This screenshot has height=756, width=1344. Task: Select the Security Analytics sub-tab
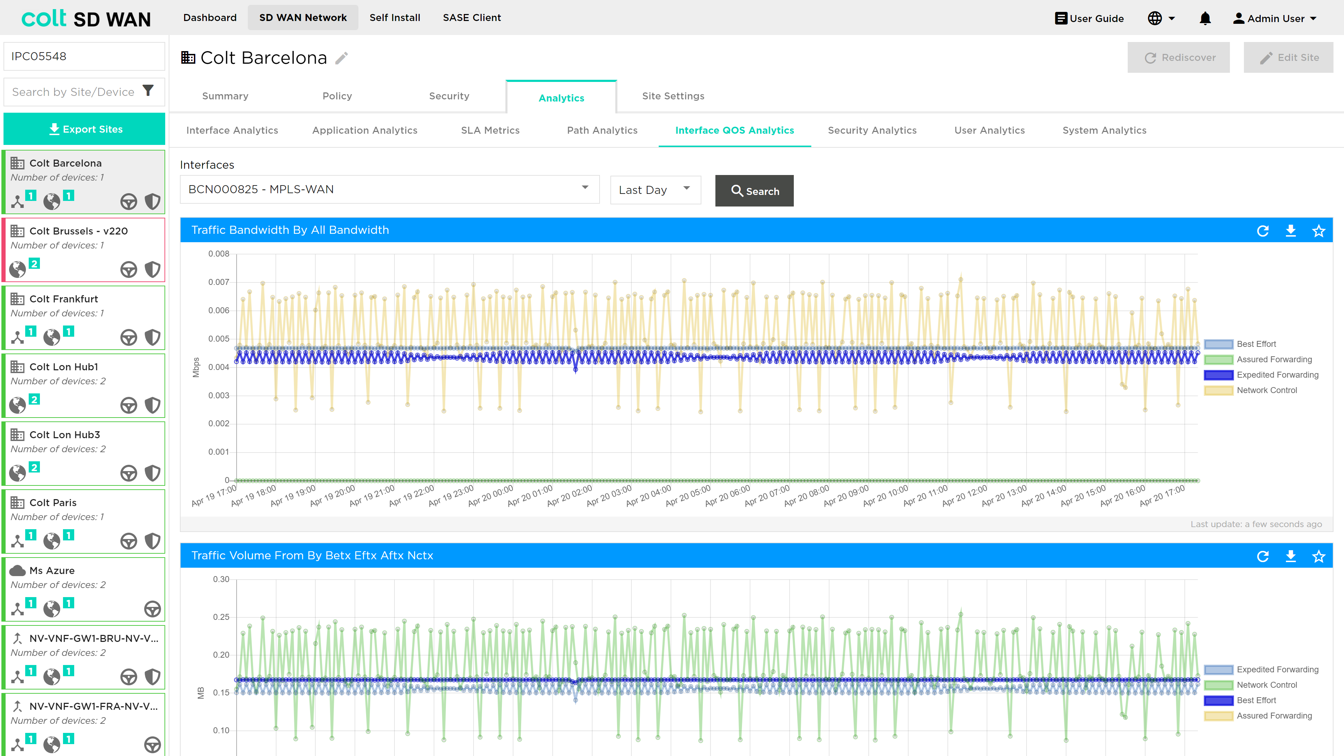click(872, 131)
